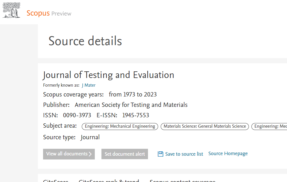Open the CiteScore rank & trend tab

click(x=109, y=181)
